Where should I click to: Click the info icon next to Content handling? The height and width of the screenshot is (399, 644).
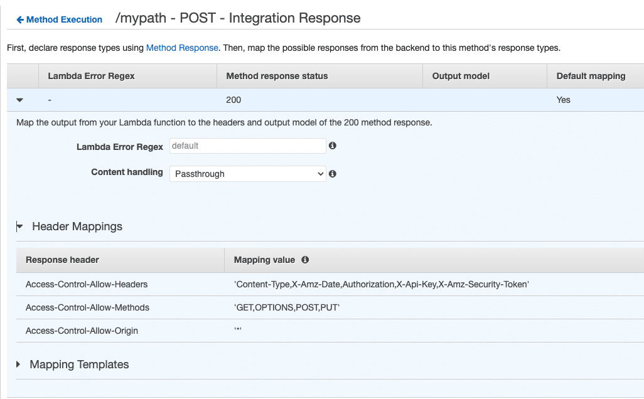tap(333, 173)
